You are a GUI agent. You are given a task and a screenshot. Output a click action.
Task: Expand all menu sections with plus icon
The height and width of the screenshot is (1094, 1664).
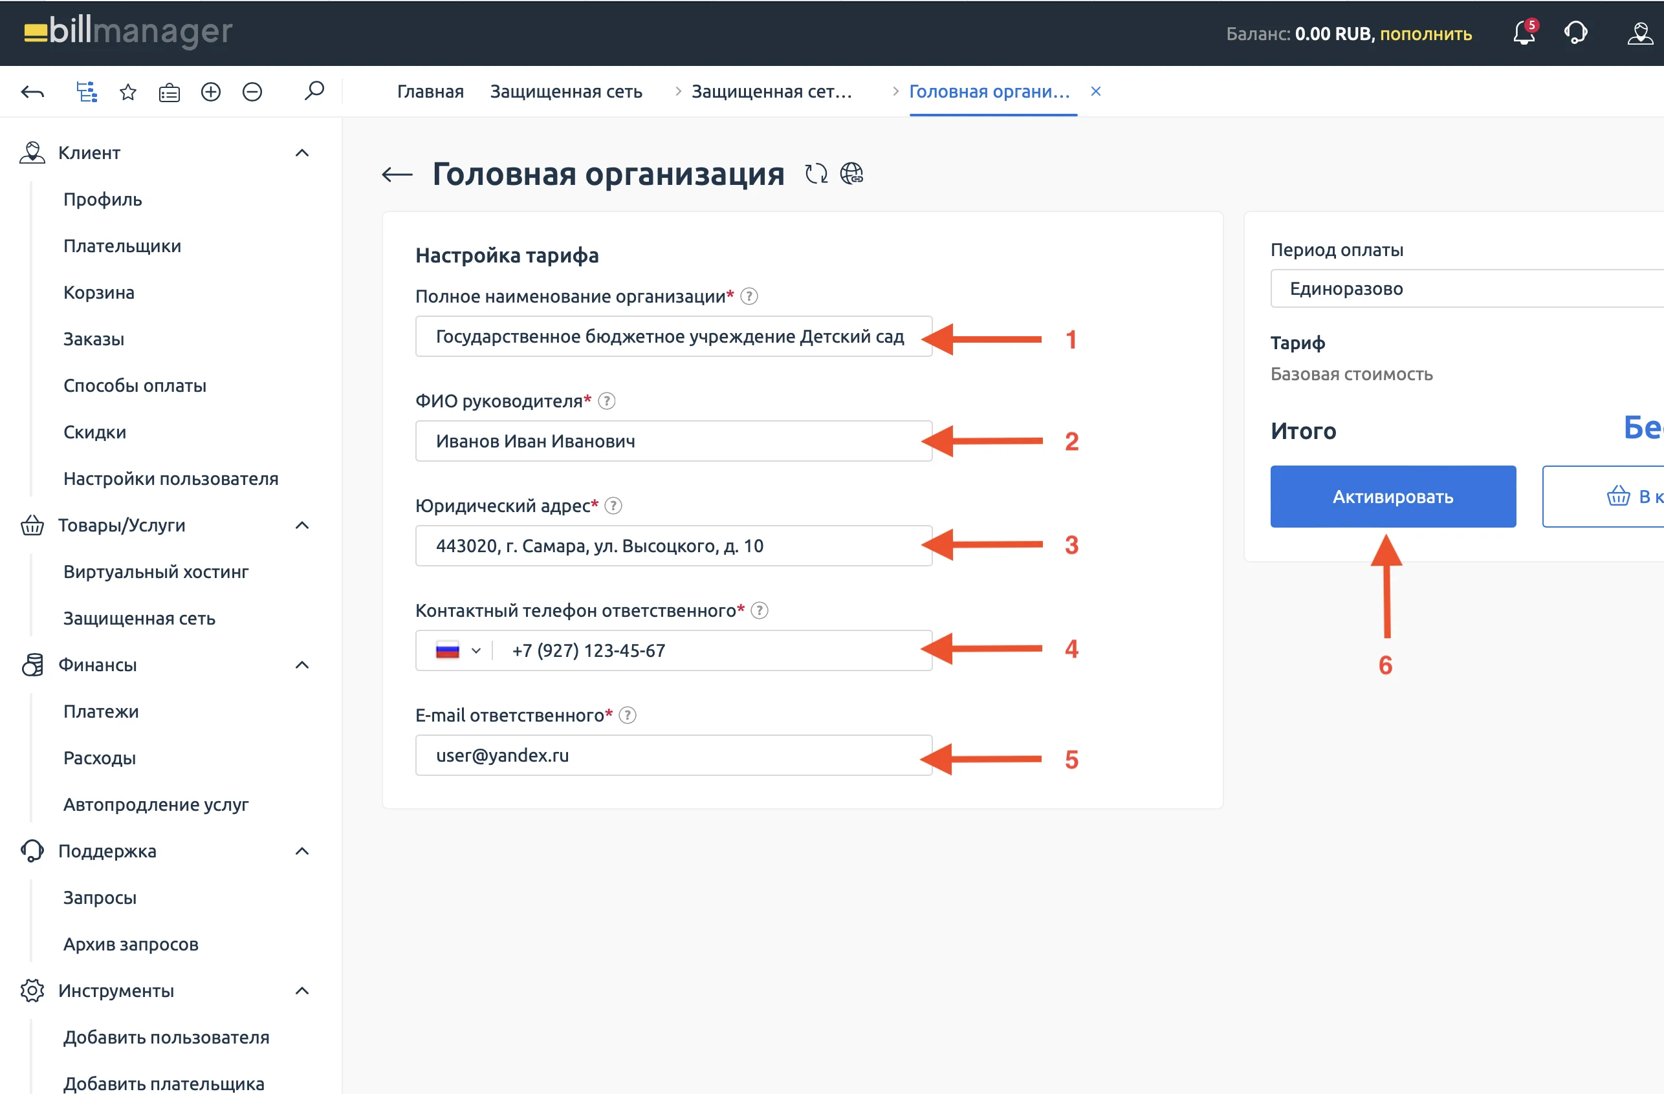click(x=210, y=92)
